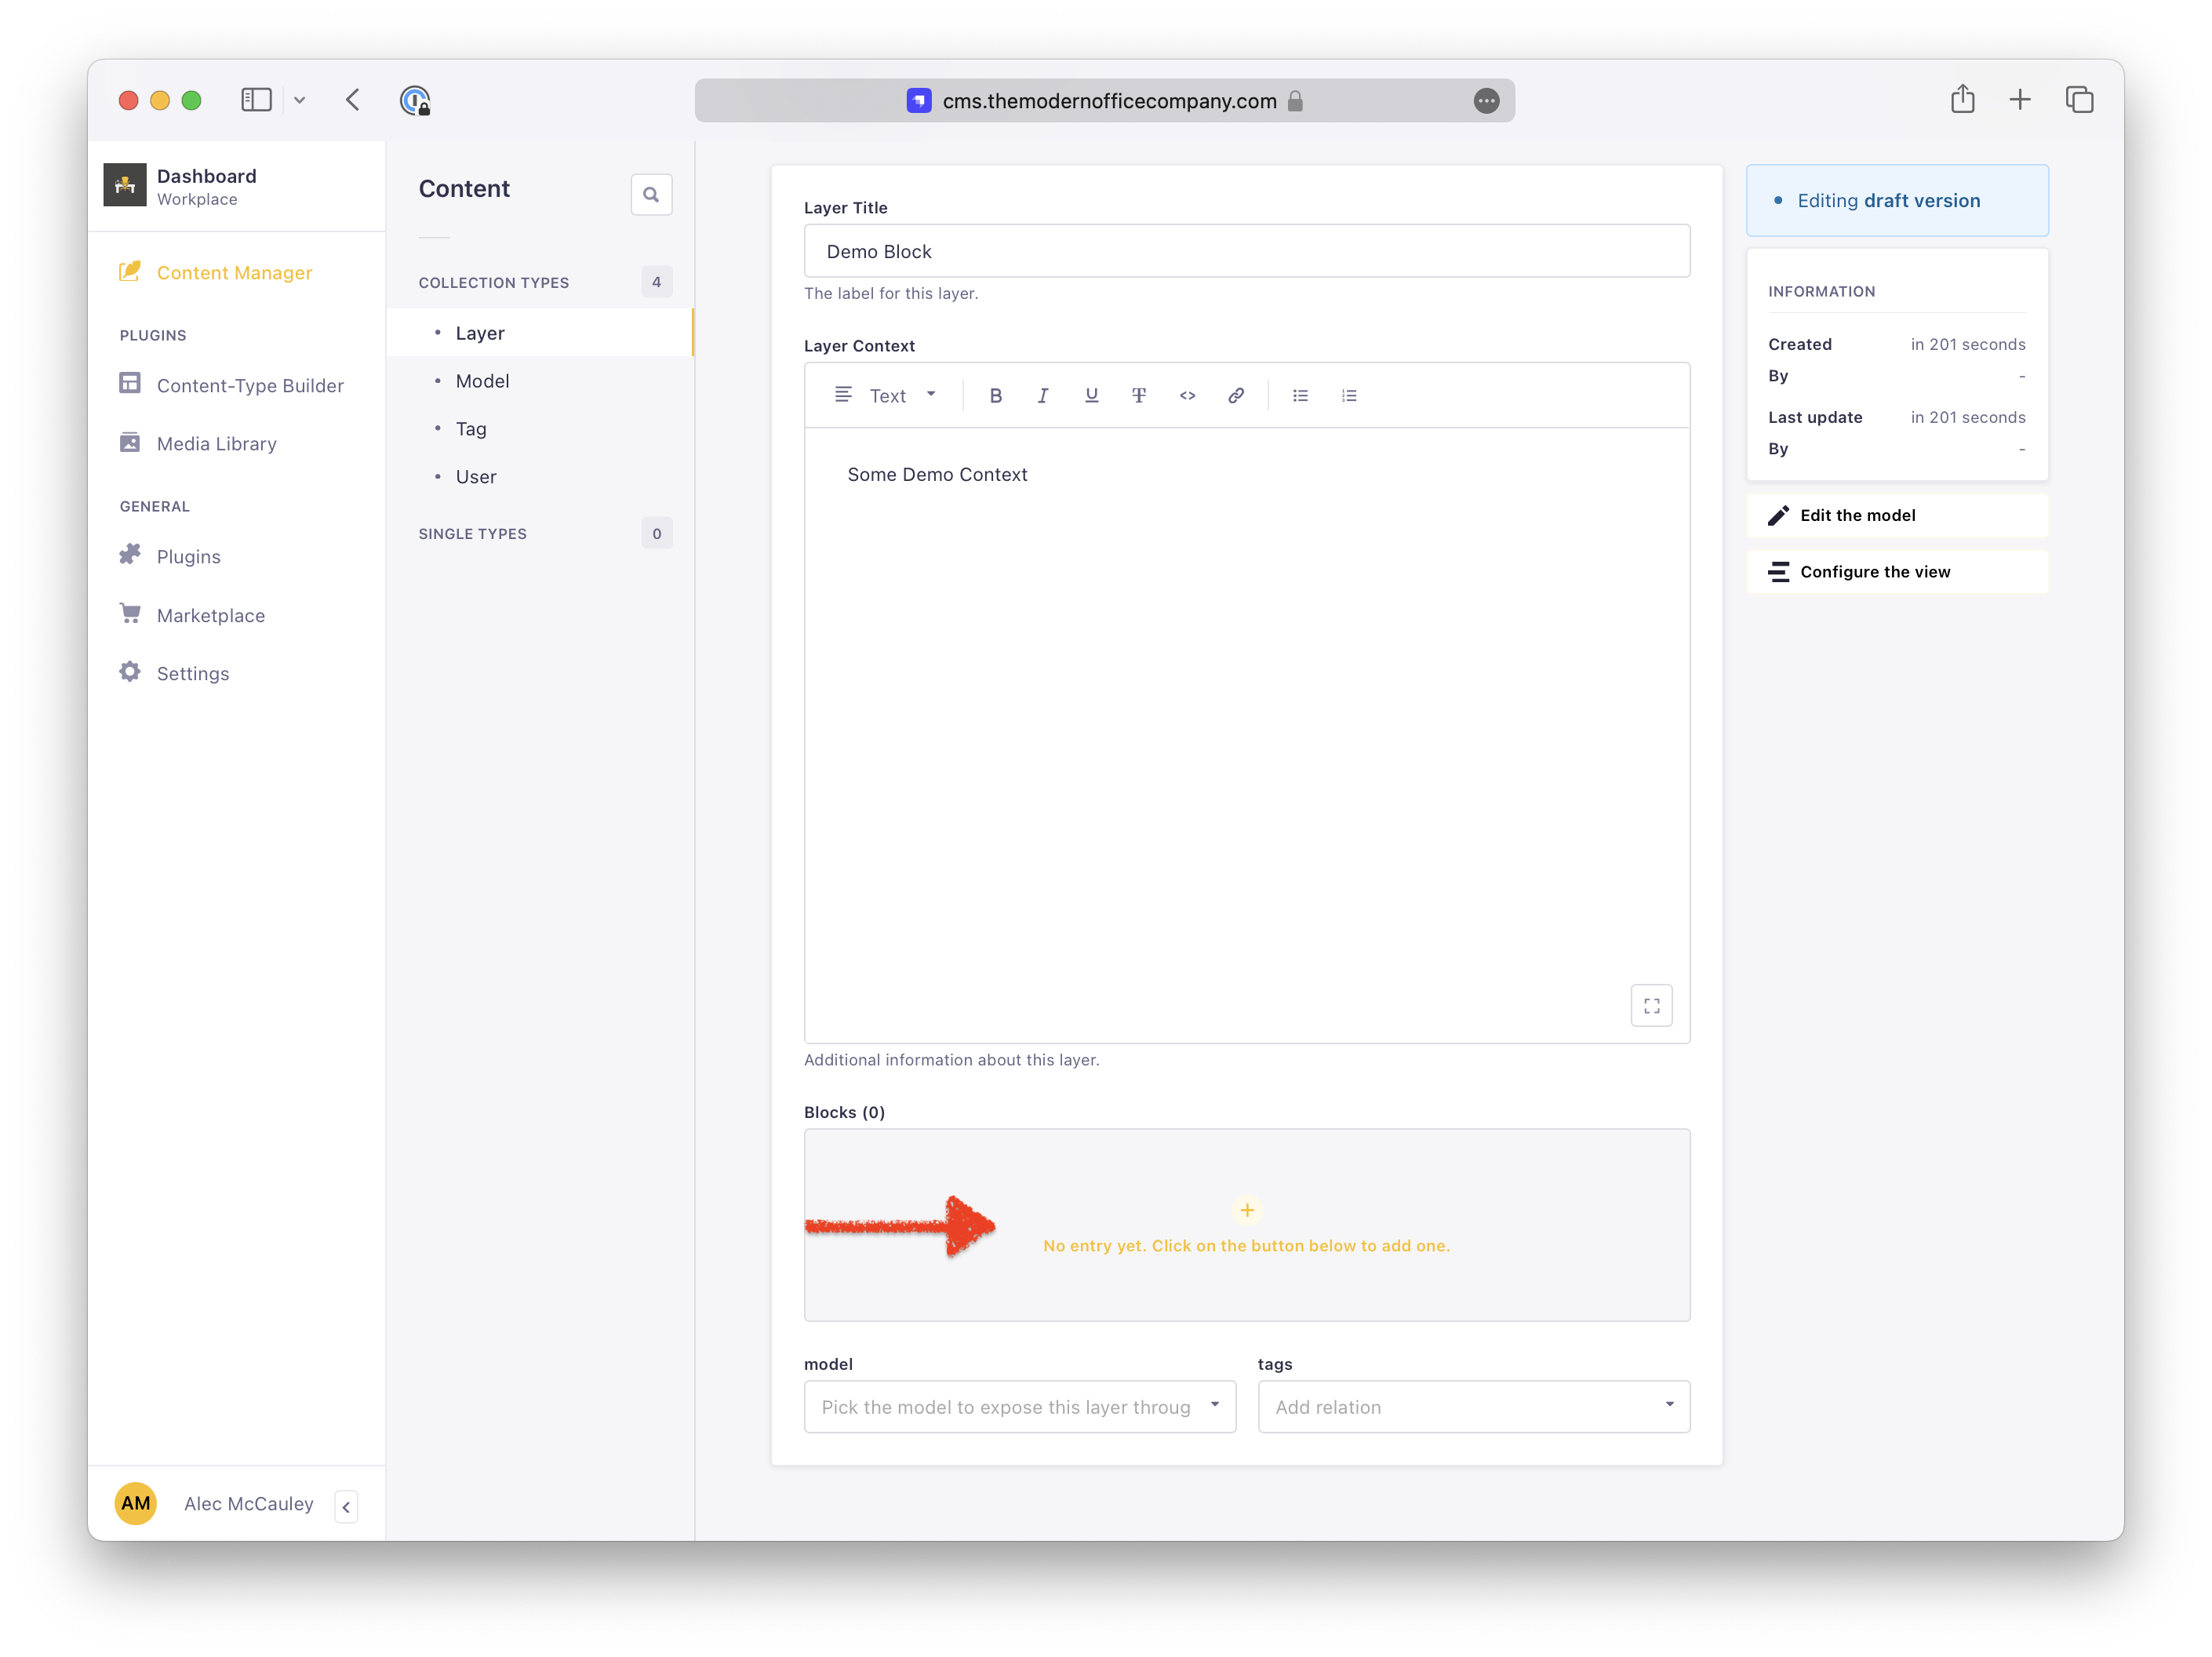Click Edit the model

point(1857,515)
